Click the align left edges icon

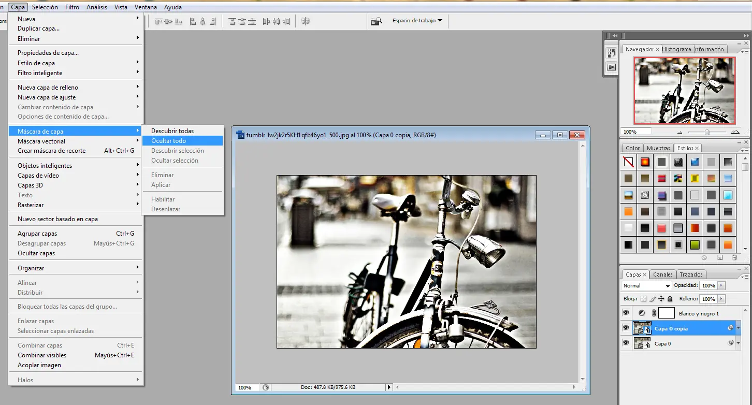pos(193,21)
